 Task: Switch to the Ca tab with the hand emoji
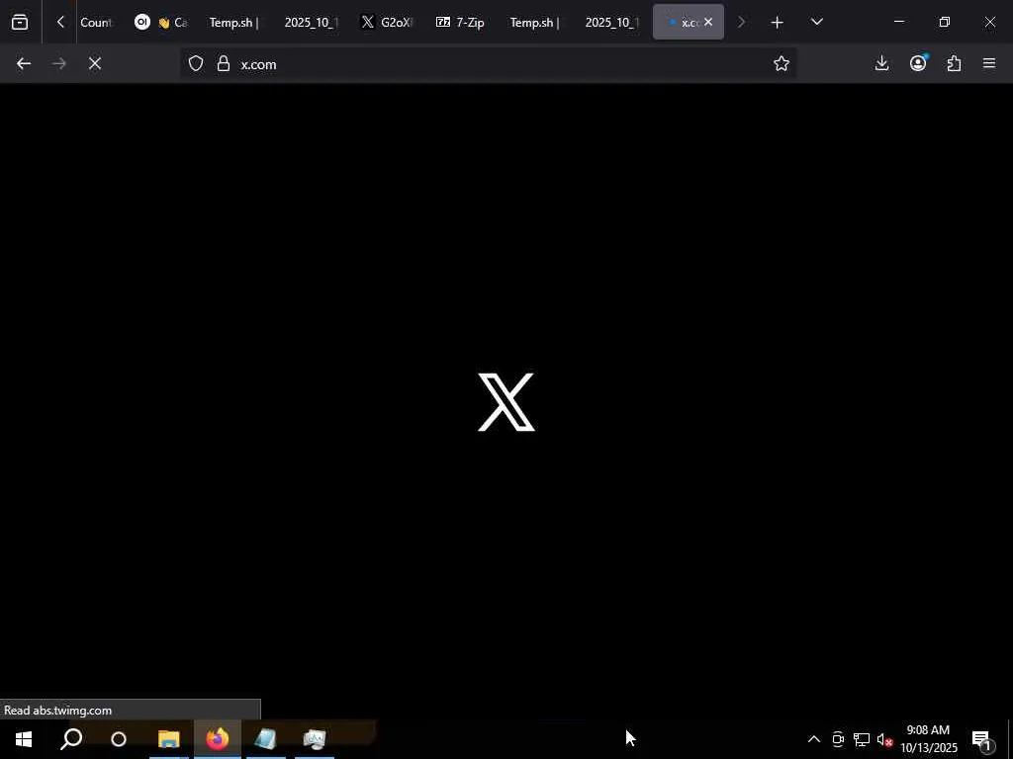[161, 23]
